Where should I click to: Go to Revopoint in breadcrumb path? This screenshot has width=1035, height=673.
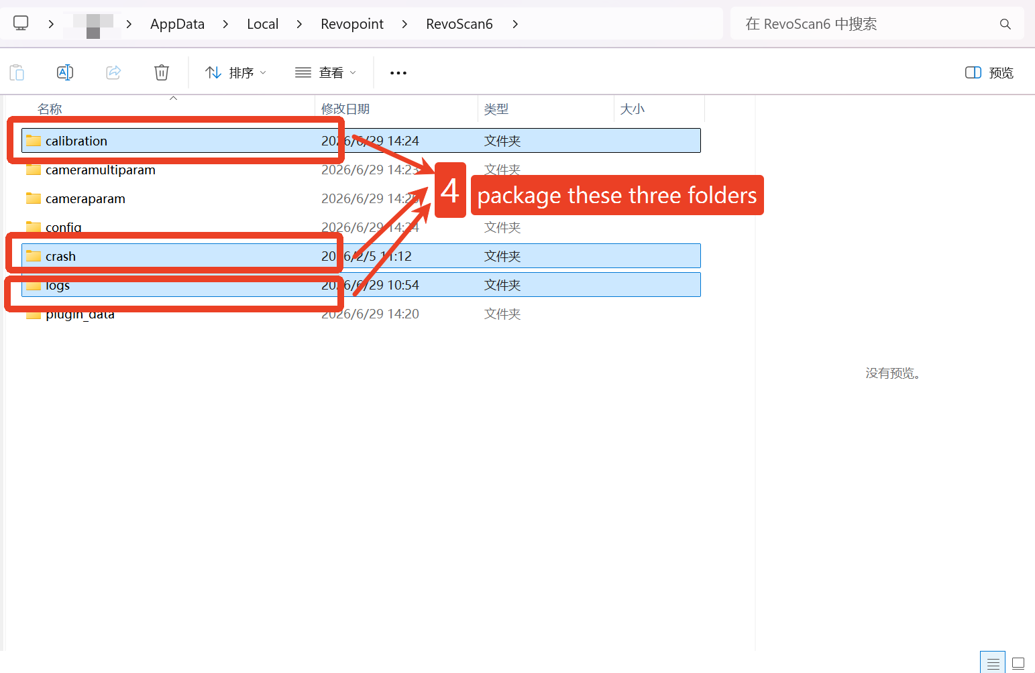pyautogui.click(x=352, y=24)
